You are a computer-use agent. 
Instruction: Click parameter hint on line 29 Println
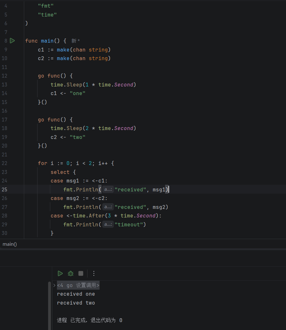[x=108, y=224]
